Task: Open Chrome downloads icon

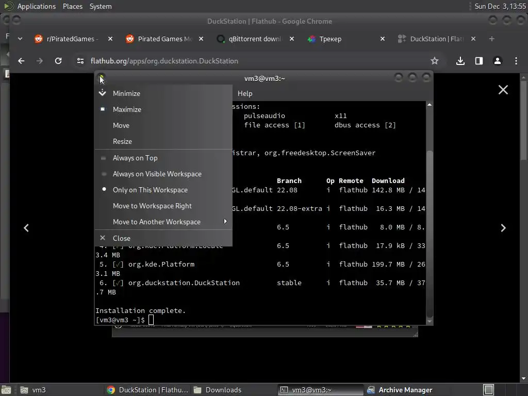Action: (x=460, y=61)
